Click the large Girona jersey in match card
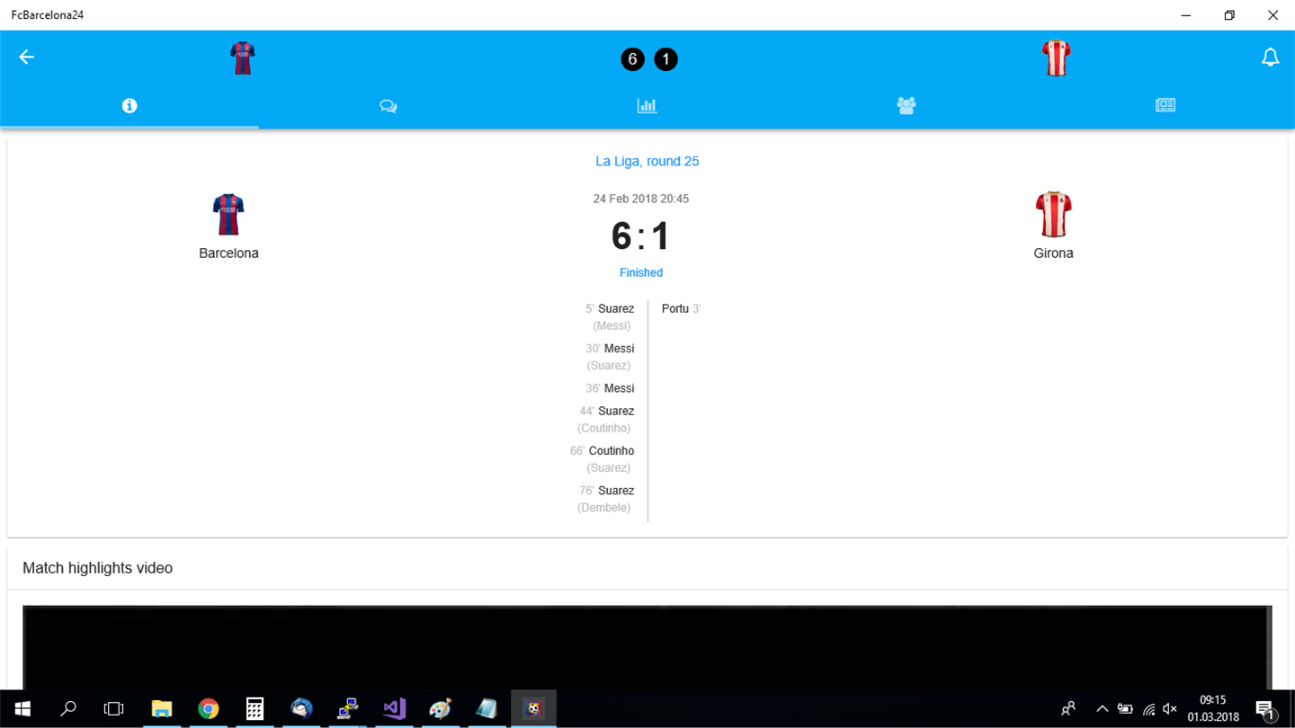 (x=1053, y=214)
